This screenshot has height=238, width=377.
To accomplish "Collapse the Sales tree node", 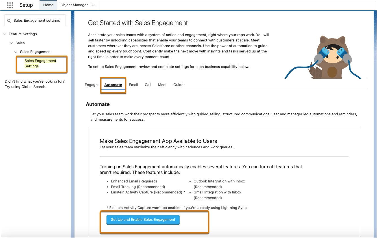I will click(11, 43).
